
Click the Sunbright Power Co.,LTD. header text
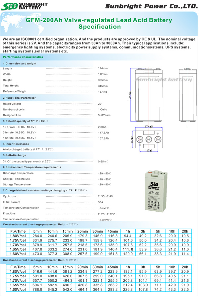click(152, 6)
